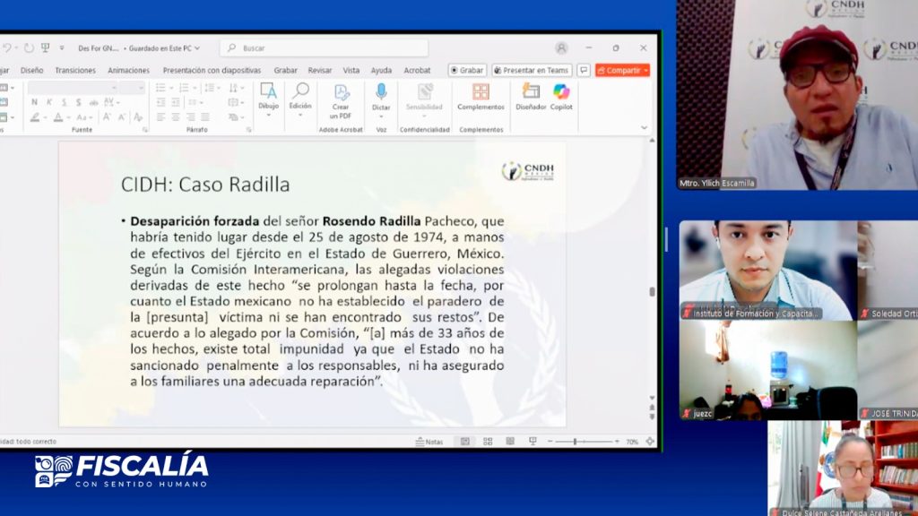Switch to slide sorter view in status bar
Screen dimensions: 918x516
click(488, 442)
